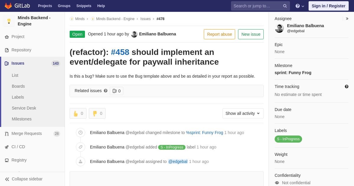The height and width of the screenshot is (186, 354).
Task: Click the Registry icon in sidebar
Action: (7, 160)
